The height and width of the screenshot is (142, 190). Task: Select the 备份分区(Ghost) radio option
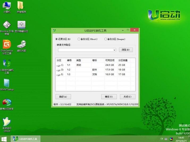[87, 39]
